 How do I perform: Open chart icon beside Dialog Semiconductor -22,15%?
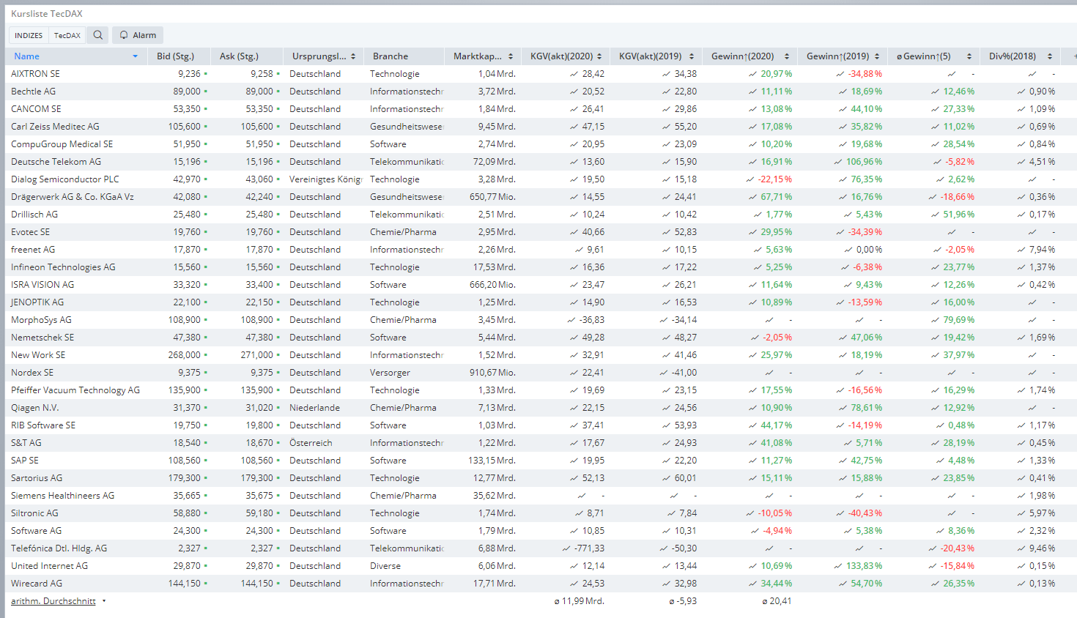[x=750, y=179]
